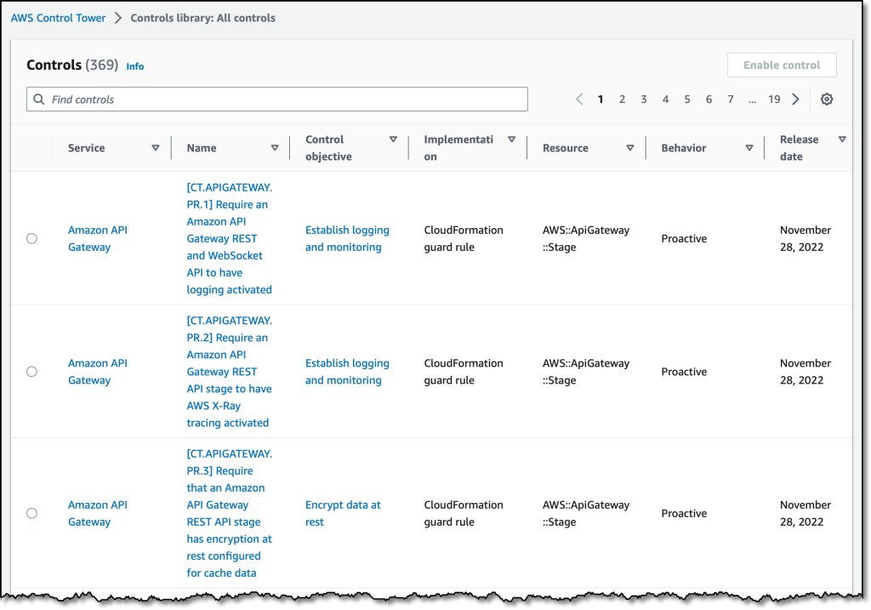Jump to page 7 of controls
The width and height of the screenshot is (871, 610).
731,100
